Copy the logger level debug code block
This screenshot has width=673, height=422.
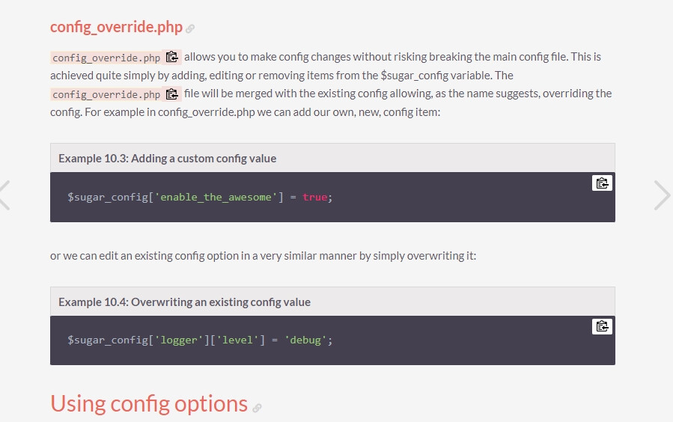[x=602, y=326]
